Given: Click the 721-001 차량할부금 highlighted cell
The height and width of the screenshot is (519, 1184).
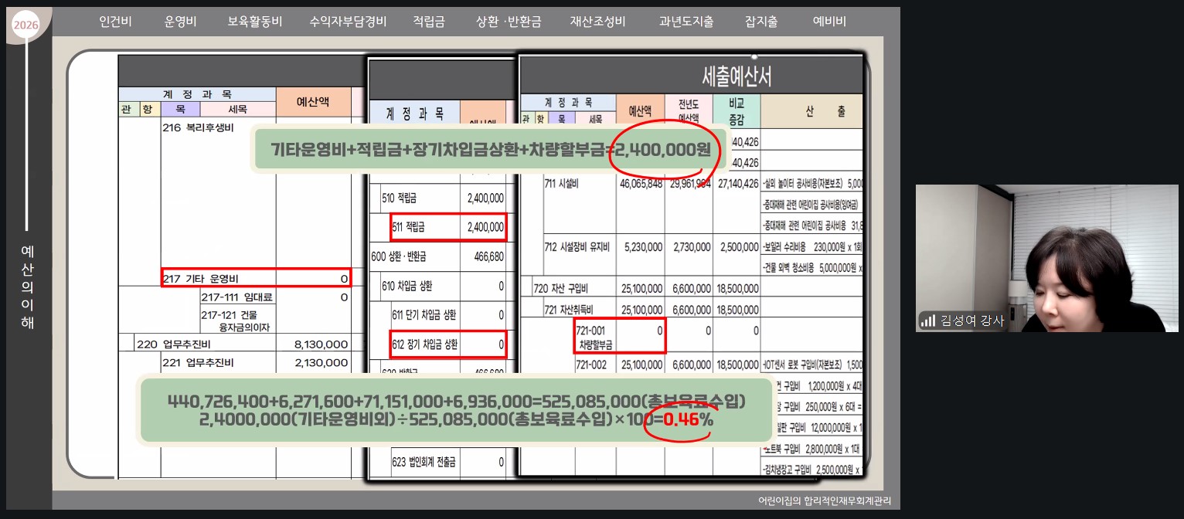Looking at the screenshot, I should click(x=619, y=337).
